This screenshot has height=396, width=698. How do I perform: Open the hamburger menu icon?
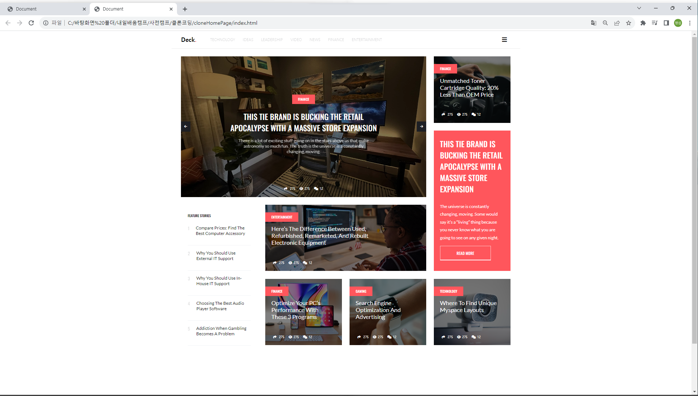(504, 40)
